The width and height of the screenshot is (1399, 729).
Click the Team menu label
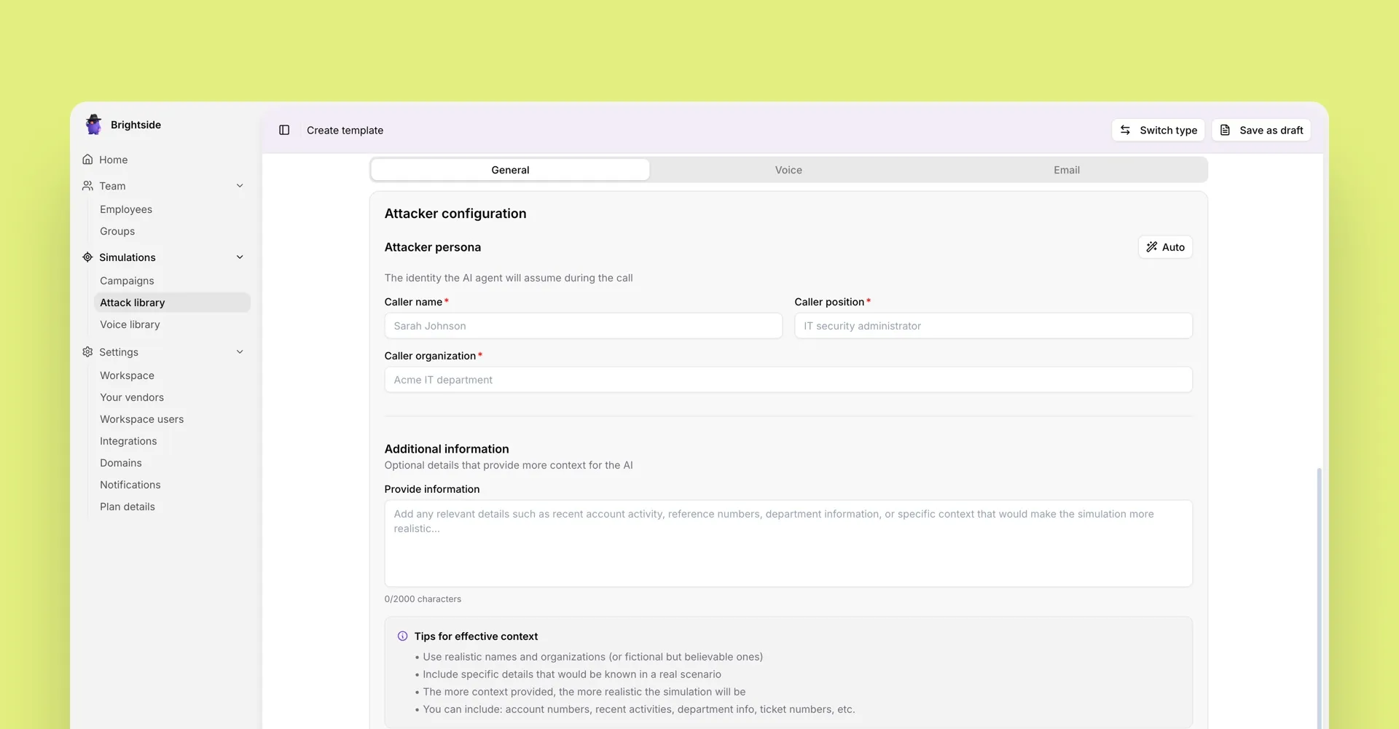112,185
